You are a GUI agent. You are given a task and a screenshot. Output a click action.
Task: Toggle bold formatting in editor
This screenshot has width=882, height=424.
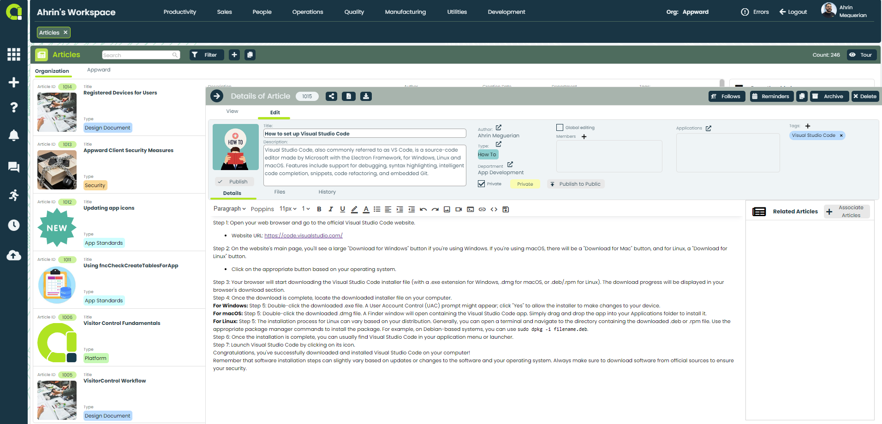[319, 209]
